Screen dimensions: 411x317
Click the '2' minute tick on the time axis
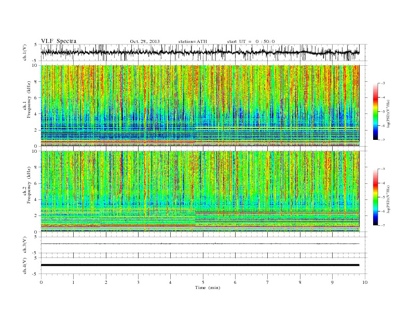pos(106,282)
